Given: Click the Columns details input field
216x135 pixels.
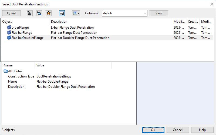Looking at the screenshot, I should (x=123, y=13).
